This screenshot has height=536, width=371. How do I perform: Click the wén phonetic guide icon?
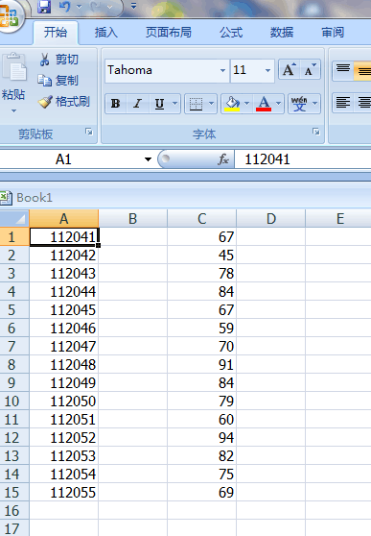pos(299,104)
